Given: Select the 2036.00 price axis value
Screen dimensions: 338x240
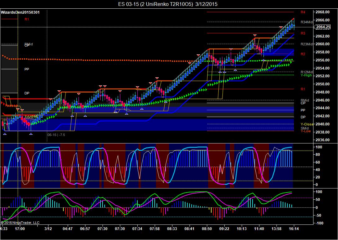Looking at the screenshot, I should tap(322, 140).
